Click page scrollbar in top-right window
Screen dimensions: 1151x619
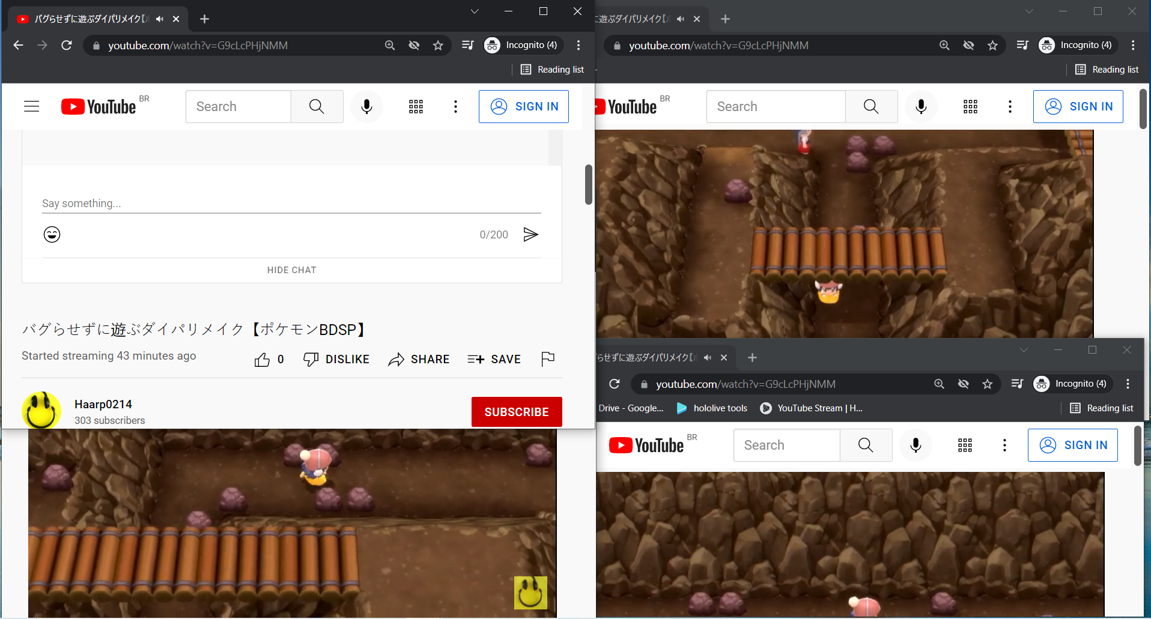1143,109
